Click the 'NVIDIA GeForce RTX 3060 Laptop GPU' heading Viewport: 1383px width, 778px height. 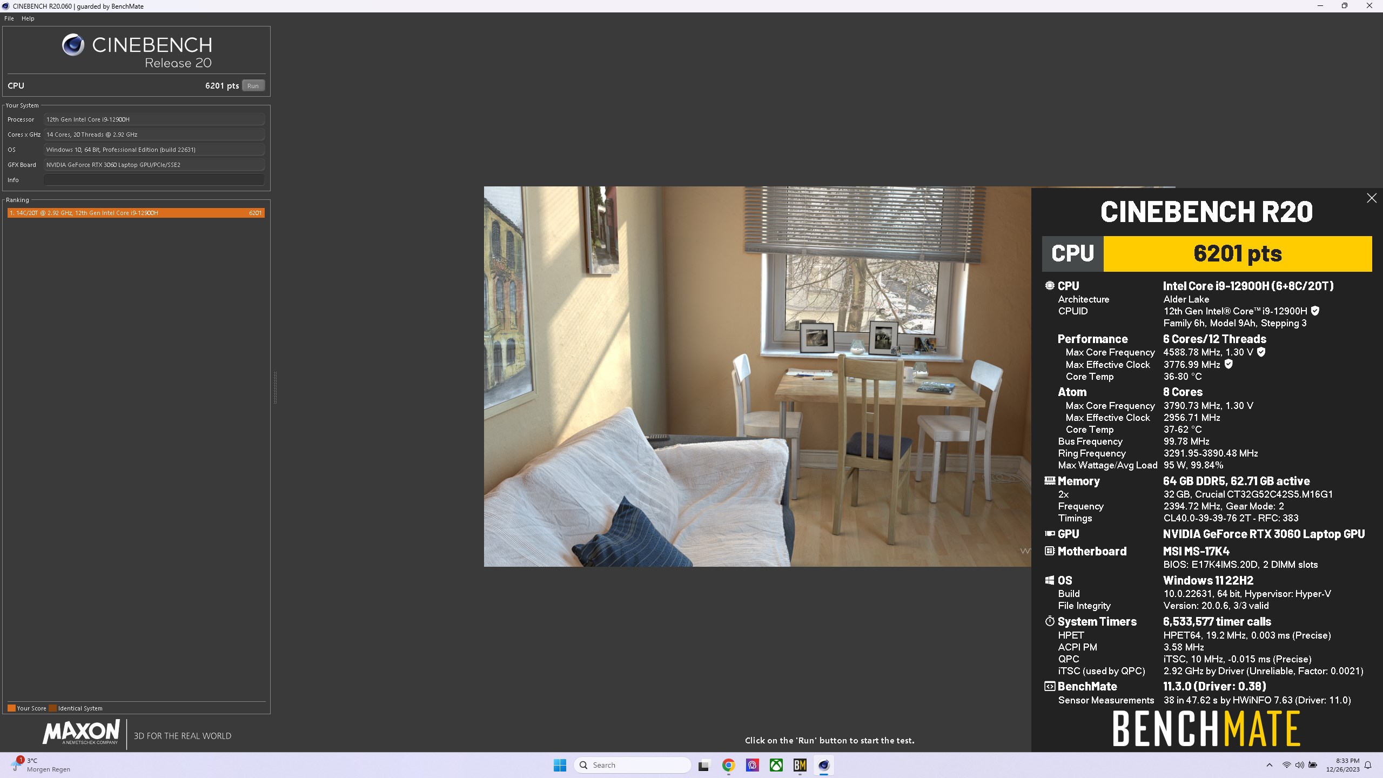1264,534
